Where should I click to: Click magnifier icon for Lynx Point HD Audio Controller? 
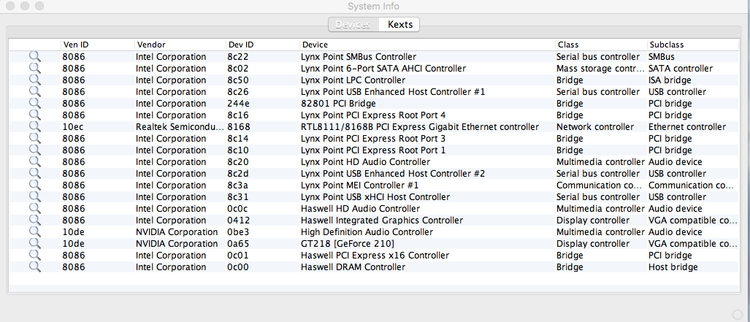[34, 162]
